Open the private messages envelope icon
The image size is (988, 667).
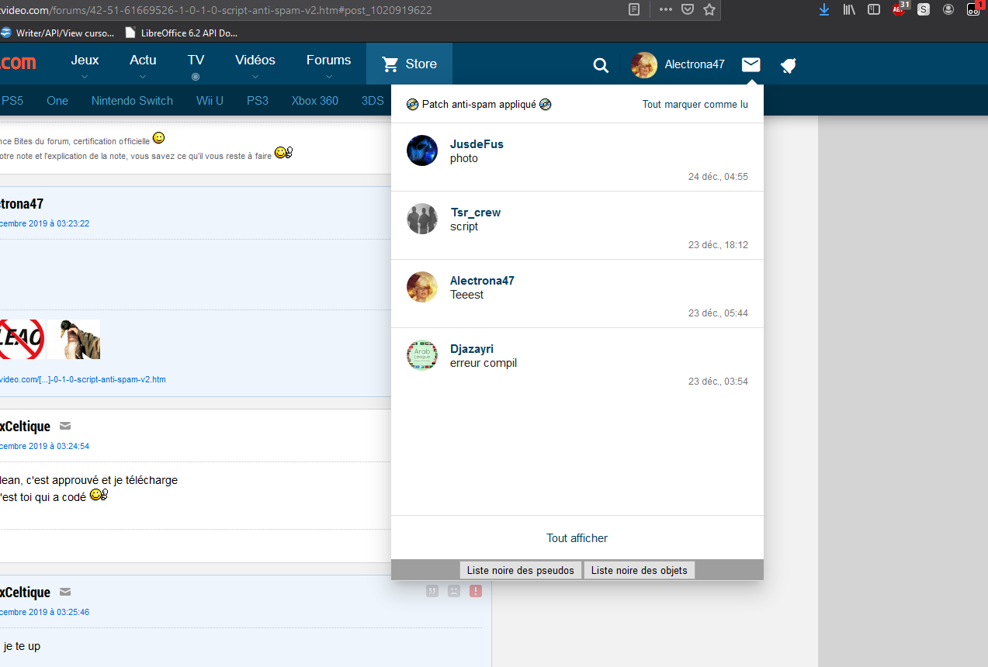click(751, 64)
